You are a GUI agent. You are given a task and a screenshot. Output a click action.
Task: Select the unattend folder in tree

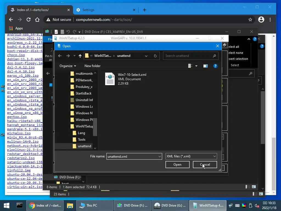82,146
